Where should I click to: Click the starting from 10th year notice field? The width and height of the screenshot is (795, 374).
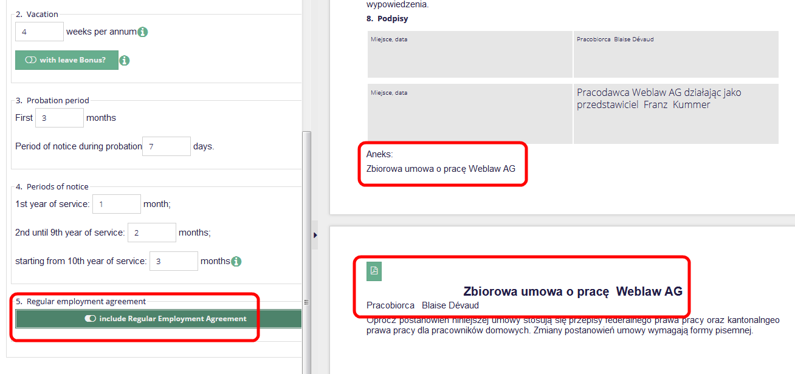[x=174, y=261]
